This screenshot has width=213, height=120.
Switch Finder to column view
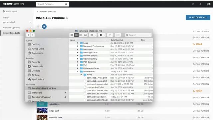point(81,35)
